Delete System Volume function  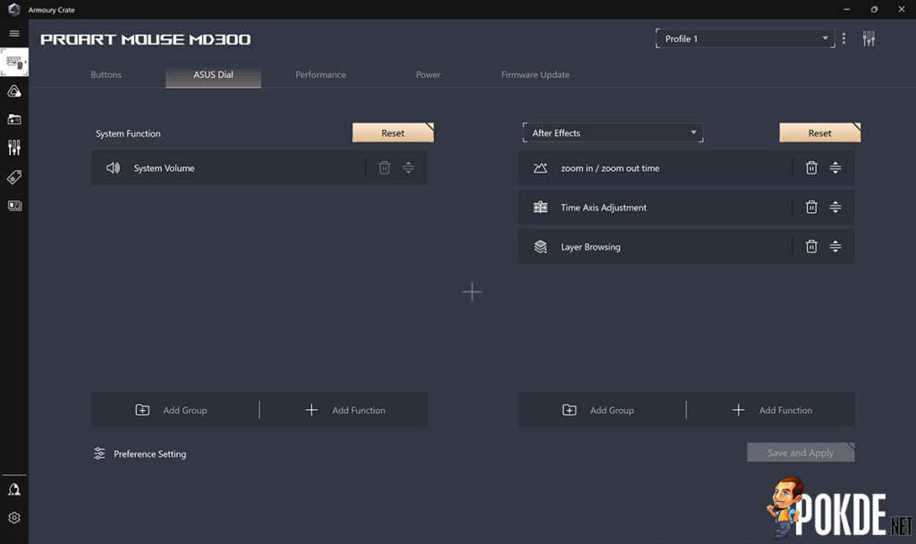click(x=385, y=167)
